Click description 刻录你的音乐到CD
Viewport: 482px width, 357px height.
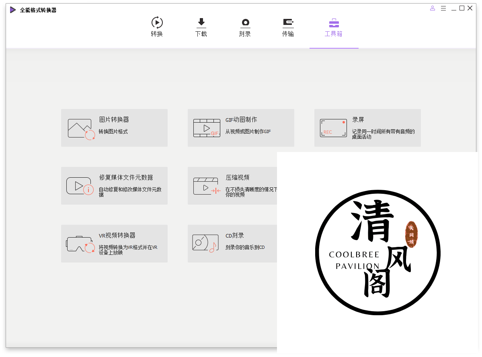point(245,247)
